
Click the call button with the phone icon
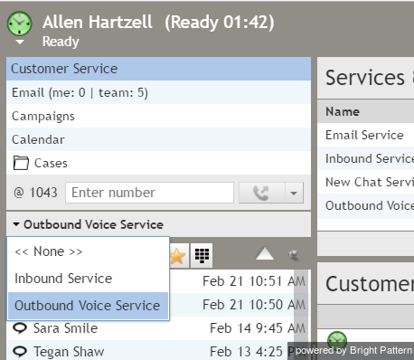(261, 193)
